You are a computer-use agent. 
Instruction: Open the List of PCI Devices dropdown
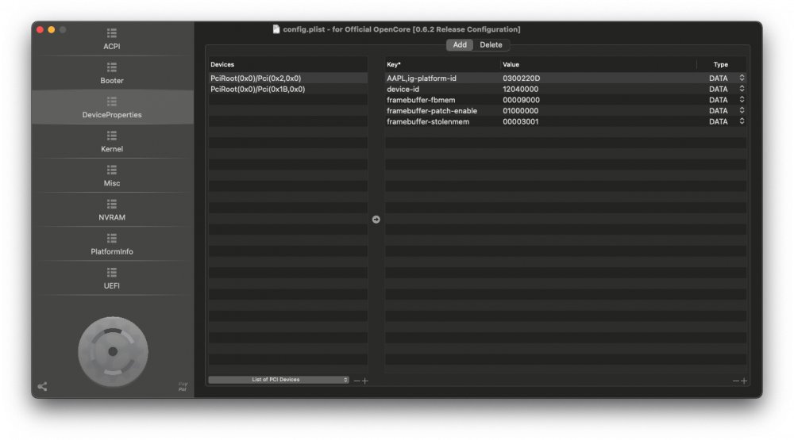[279, 379]
